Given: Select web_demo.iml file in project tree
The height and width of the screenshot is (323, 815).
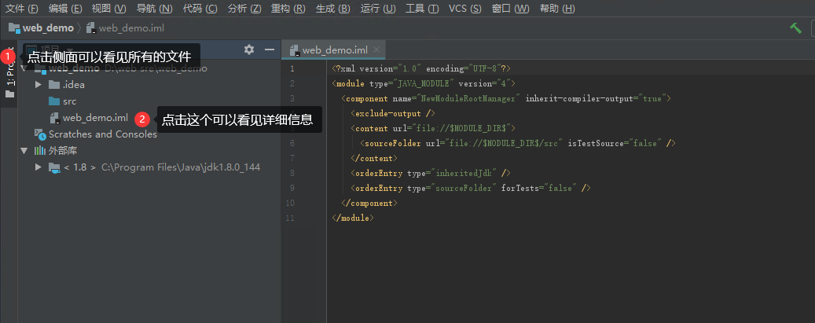Looking at the screenshot, I should pos(95,118).
